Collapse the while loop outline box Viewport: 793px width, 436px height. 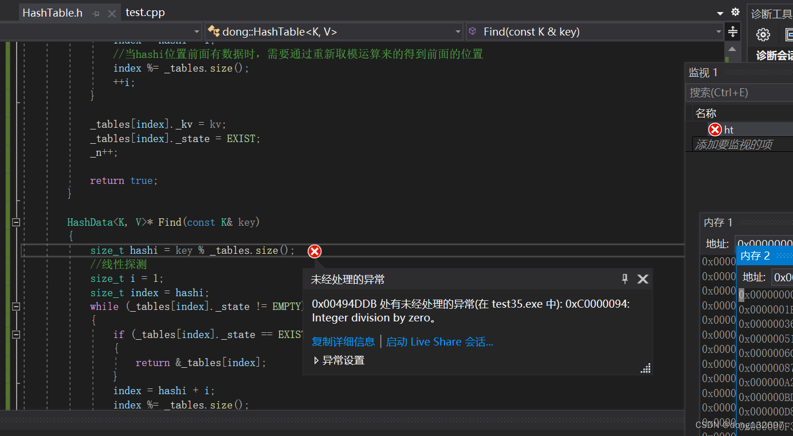pyautogui.click(x=16, y=307)
